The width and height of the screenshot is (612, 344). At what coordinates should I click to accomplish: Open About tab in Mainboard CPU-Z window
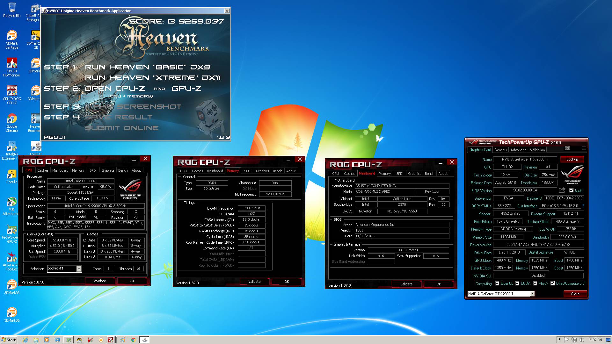coord(443,174)
